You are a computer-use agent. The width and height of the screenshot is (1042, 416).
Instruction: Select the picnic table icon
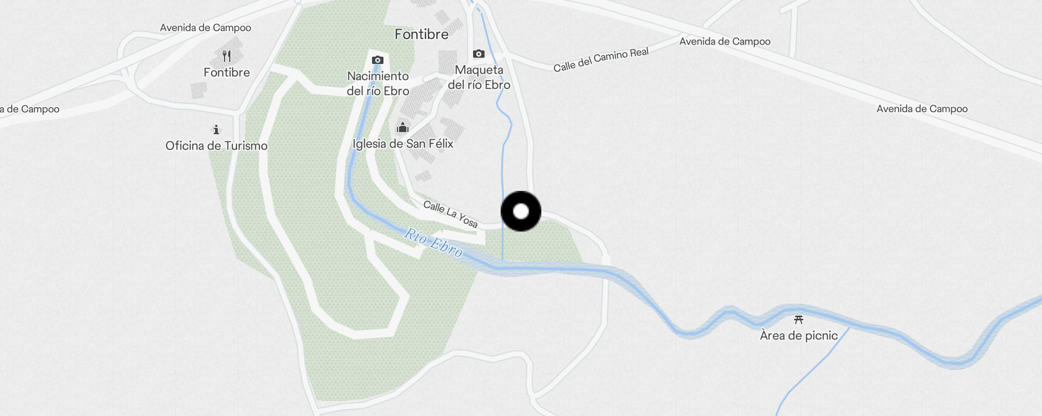tap(798, 320)
